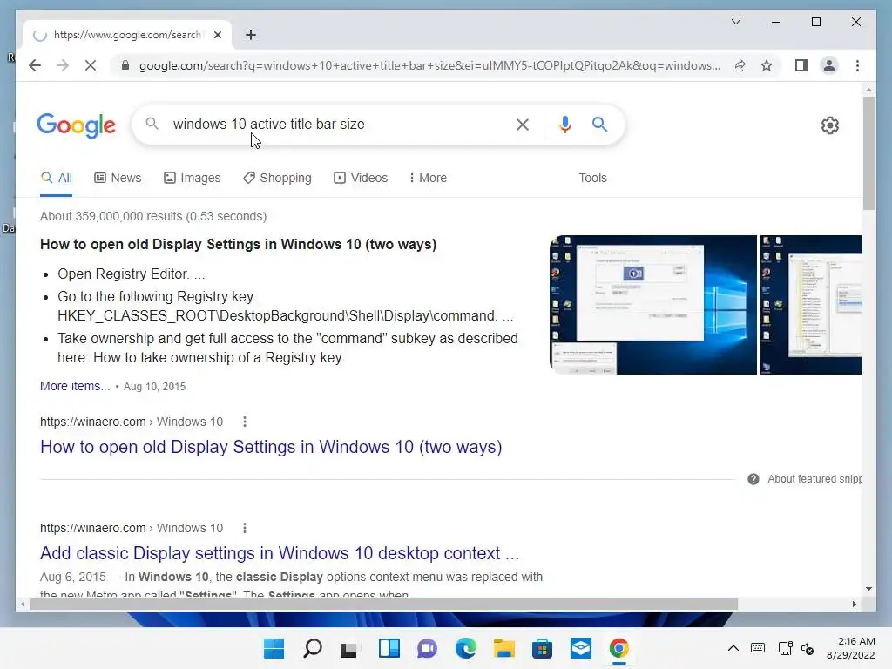Open File Explorer from taskbar
Screen dimensions: 892x669
[x=504, y=648]
